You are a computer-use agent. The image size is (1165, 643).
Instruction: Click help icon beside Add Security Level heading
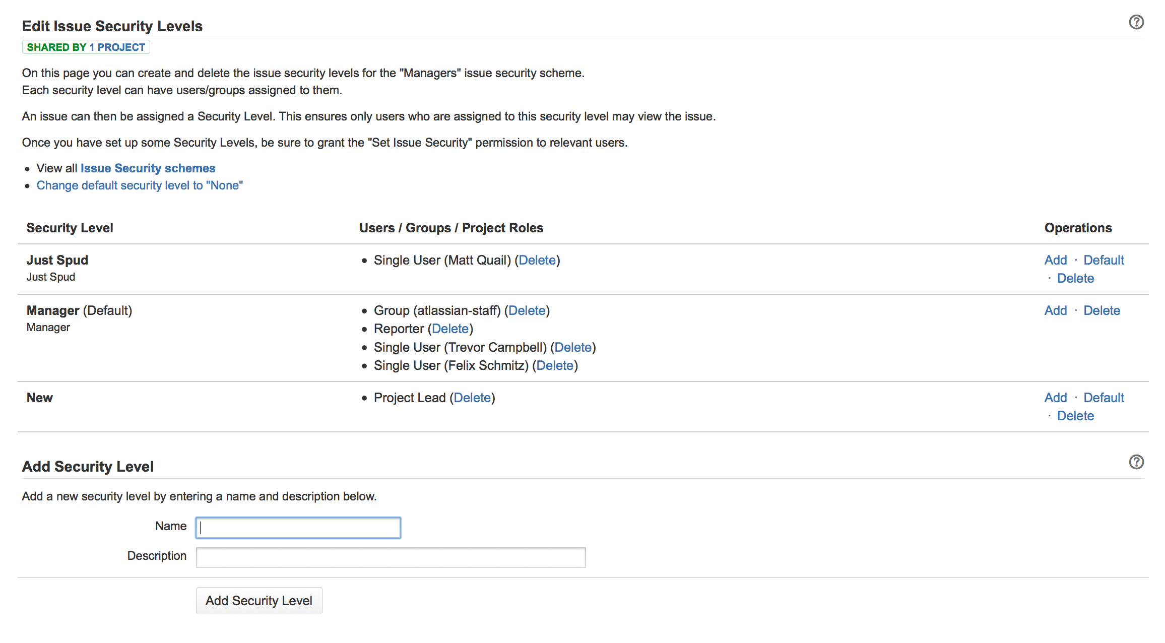click(1136, 462)
